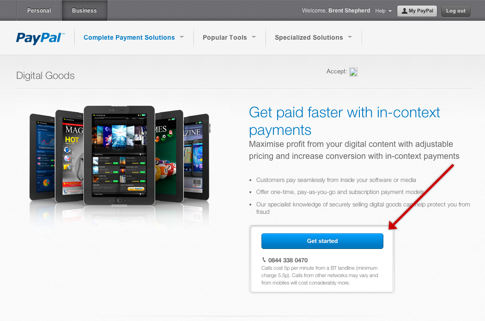Click the 'Accept:' label

pyautogui.click(x=337, y=72)
